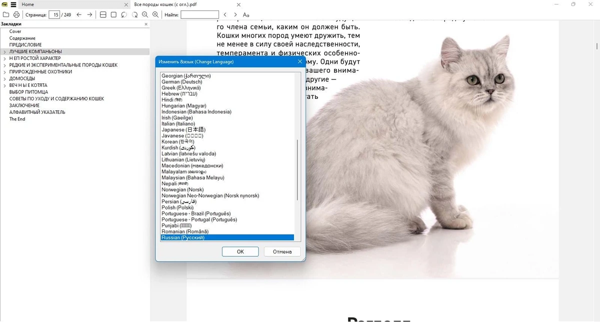Expand ПРИРОЖДЕННЫЕ ОХОТНИКИ bookmark

tap(5, 72)
